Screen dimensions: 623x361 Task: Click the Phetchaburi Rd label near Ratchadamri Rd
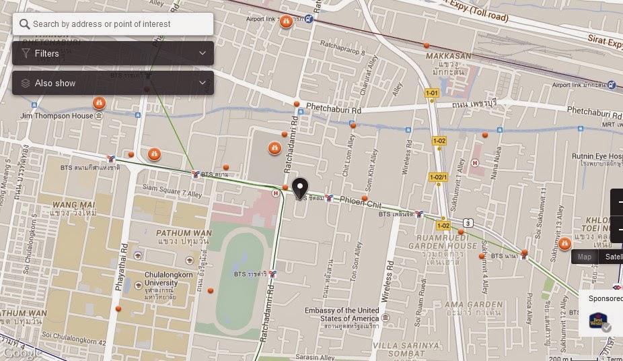[333, 108]
